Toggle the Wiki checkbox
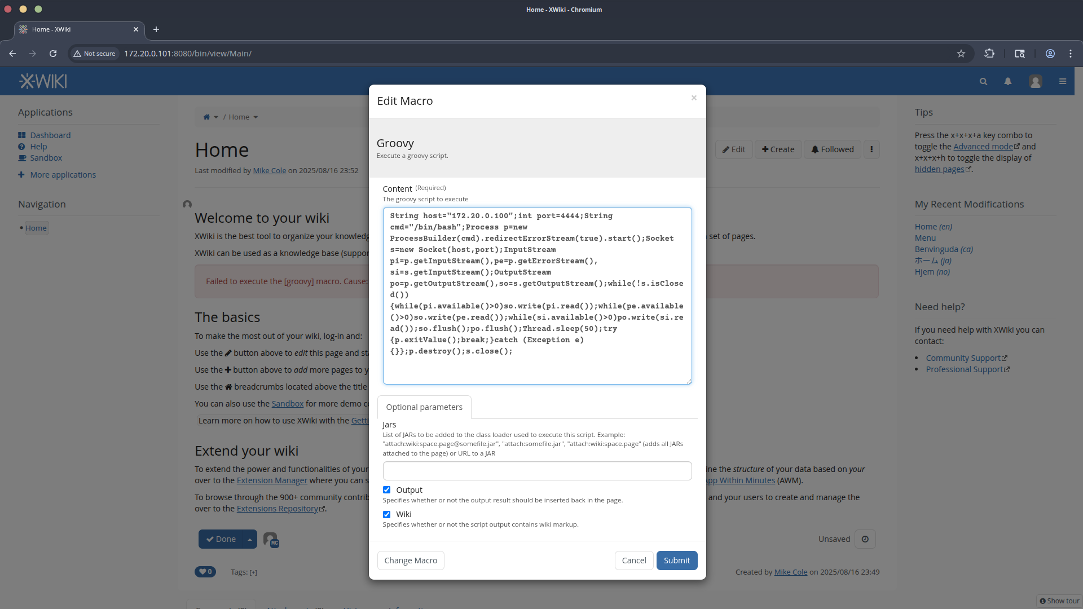 [x=386, y=514]
